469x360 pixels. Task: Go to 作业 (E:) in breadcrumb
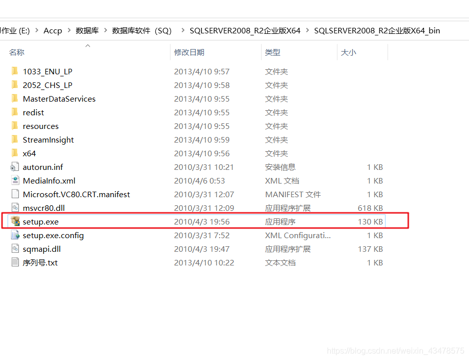15,30
